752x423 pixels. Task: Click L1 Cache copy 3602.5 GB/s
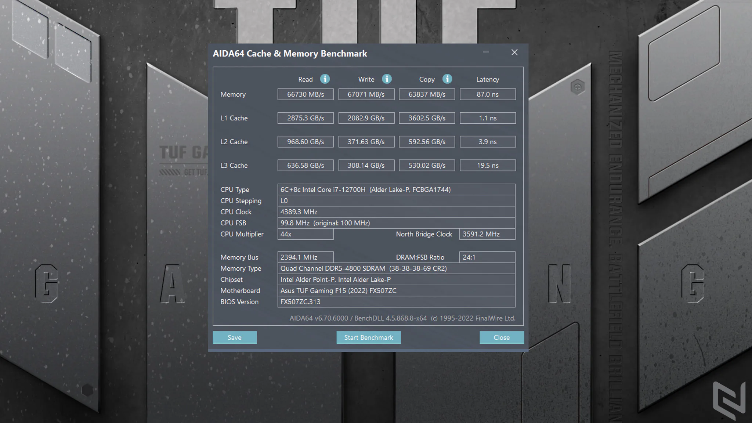click(x=427, y=118)
